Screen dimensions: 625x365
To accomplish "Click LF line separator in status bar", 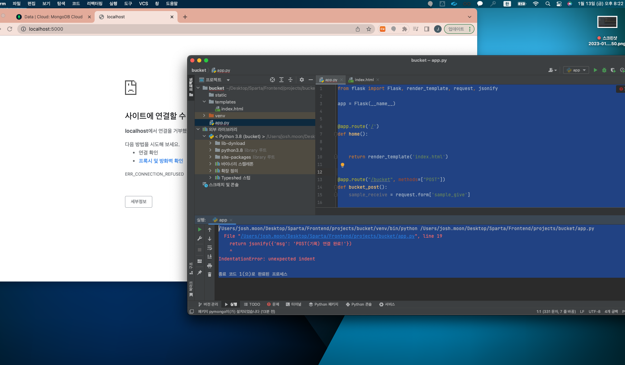I will (x=582, y=312).
